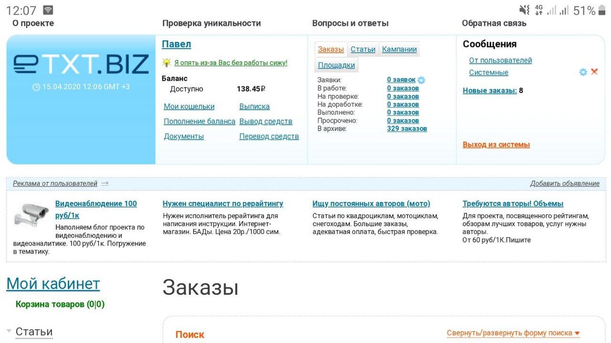Open Ищу постоянных авторов (мото) ad
The width and height of the screenshot is (611, 343).
coord(371,204)
